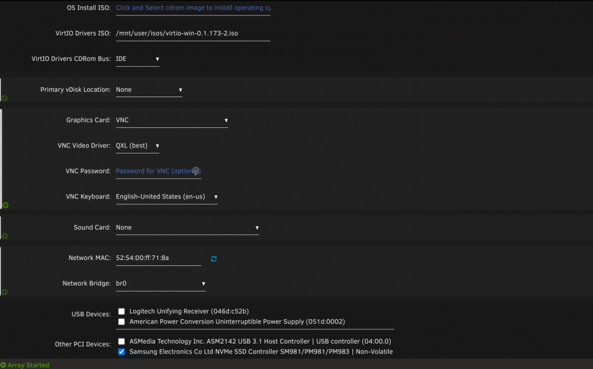The height and width of the screenshot is (369, 593).
Task: Click the Sound Card label
Action: (93, 227)
